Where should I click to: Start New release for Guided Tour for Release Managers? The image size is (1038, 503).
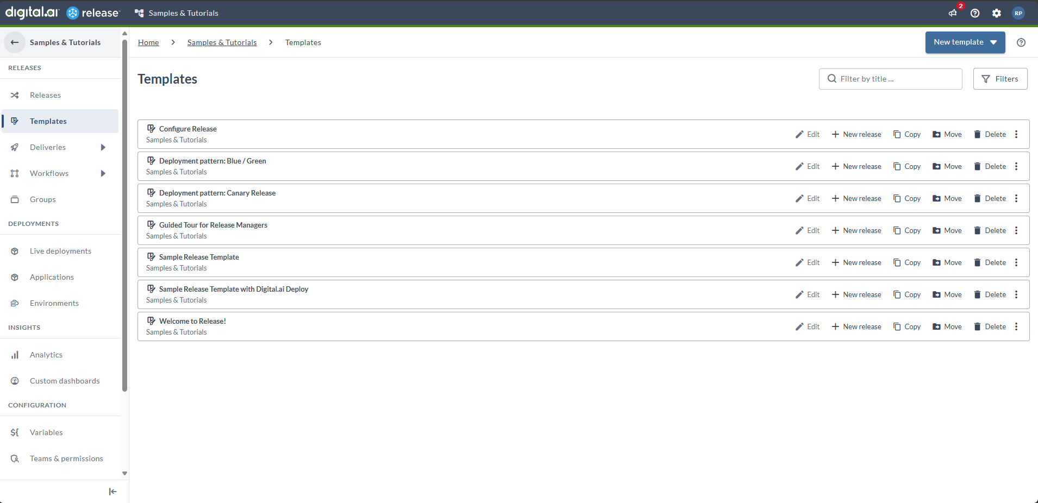click(857, 230)
